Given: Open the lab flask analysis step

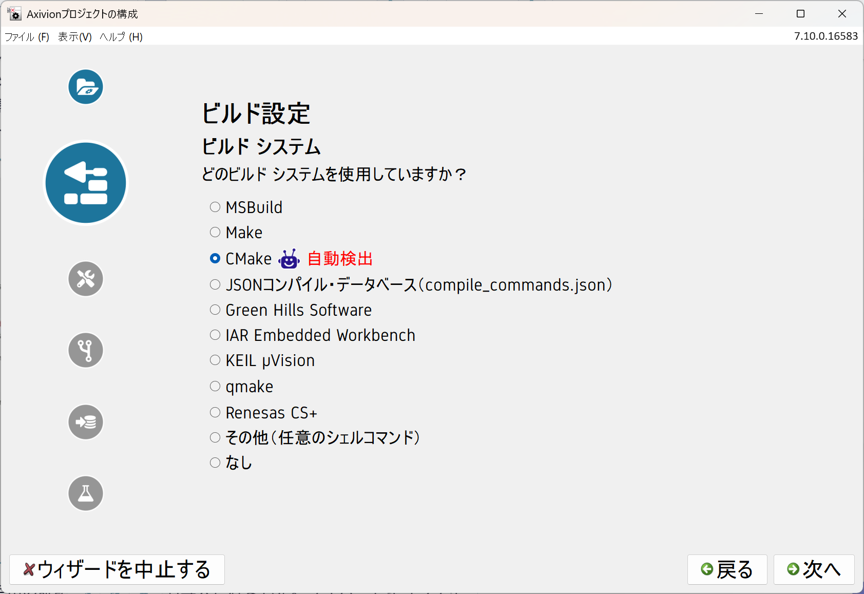Looking at the screenshot, I should [x=86, y=493].
